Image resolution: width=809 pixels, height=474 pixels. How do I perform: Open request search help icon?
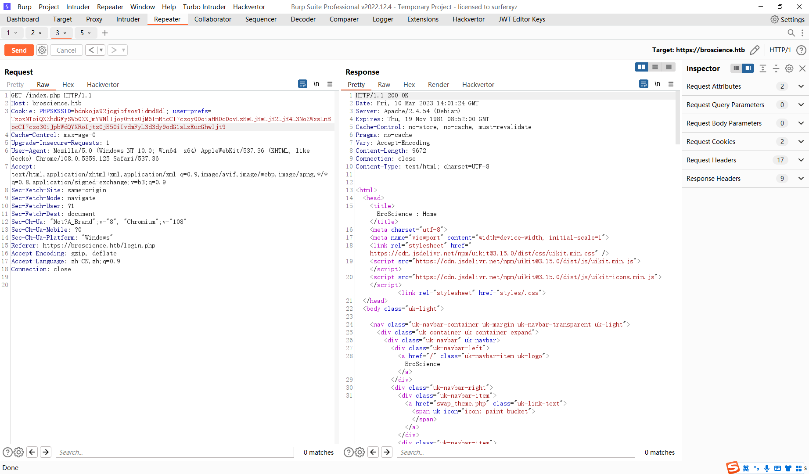pos(7,452)
